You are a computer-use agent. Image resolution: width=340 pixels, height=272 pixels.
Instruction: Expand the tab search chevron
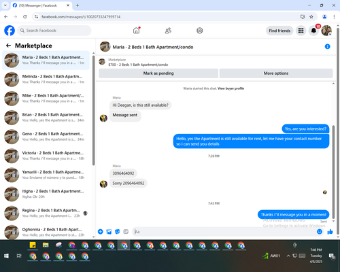click(x=5, y=5)
